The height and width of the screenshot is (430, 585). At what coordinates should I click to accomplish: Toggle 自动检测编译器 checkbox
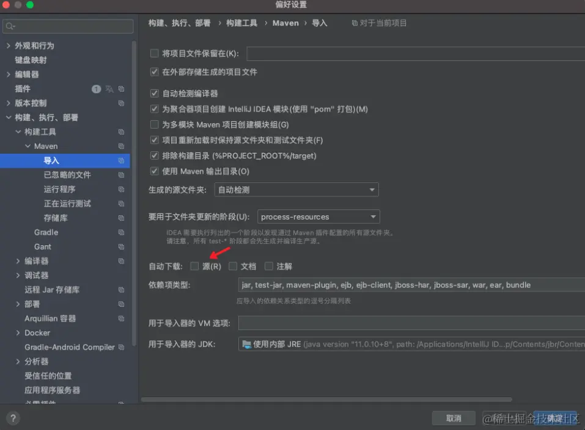(x=154, y=93)
